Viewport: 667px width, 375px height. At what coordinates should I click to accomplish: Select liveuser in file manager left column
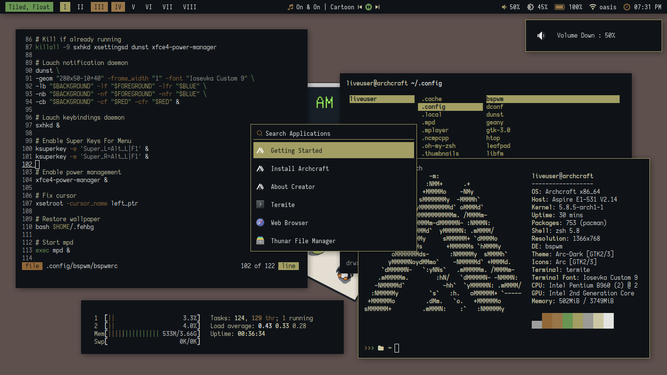[x=382, y=99]
